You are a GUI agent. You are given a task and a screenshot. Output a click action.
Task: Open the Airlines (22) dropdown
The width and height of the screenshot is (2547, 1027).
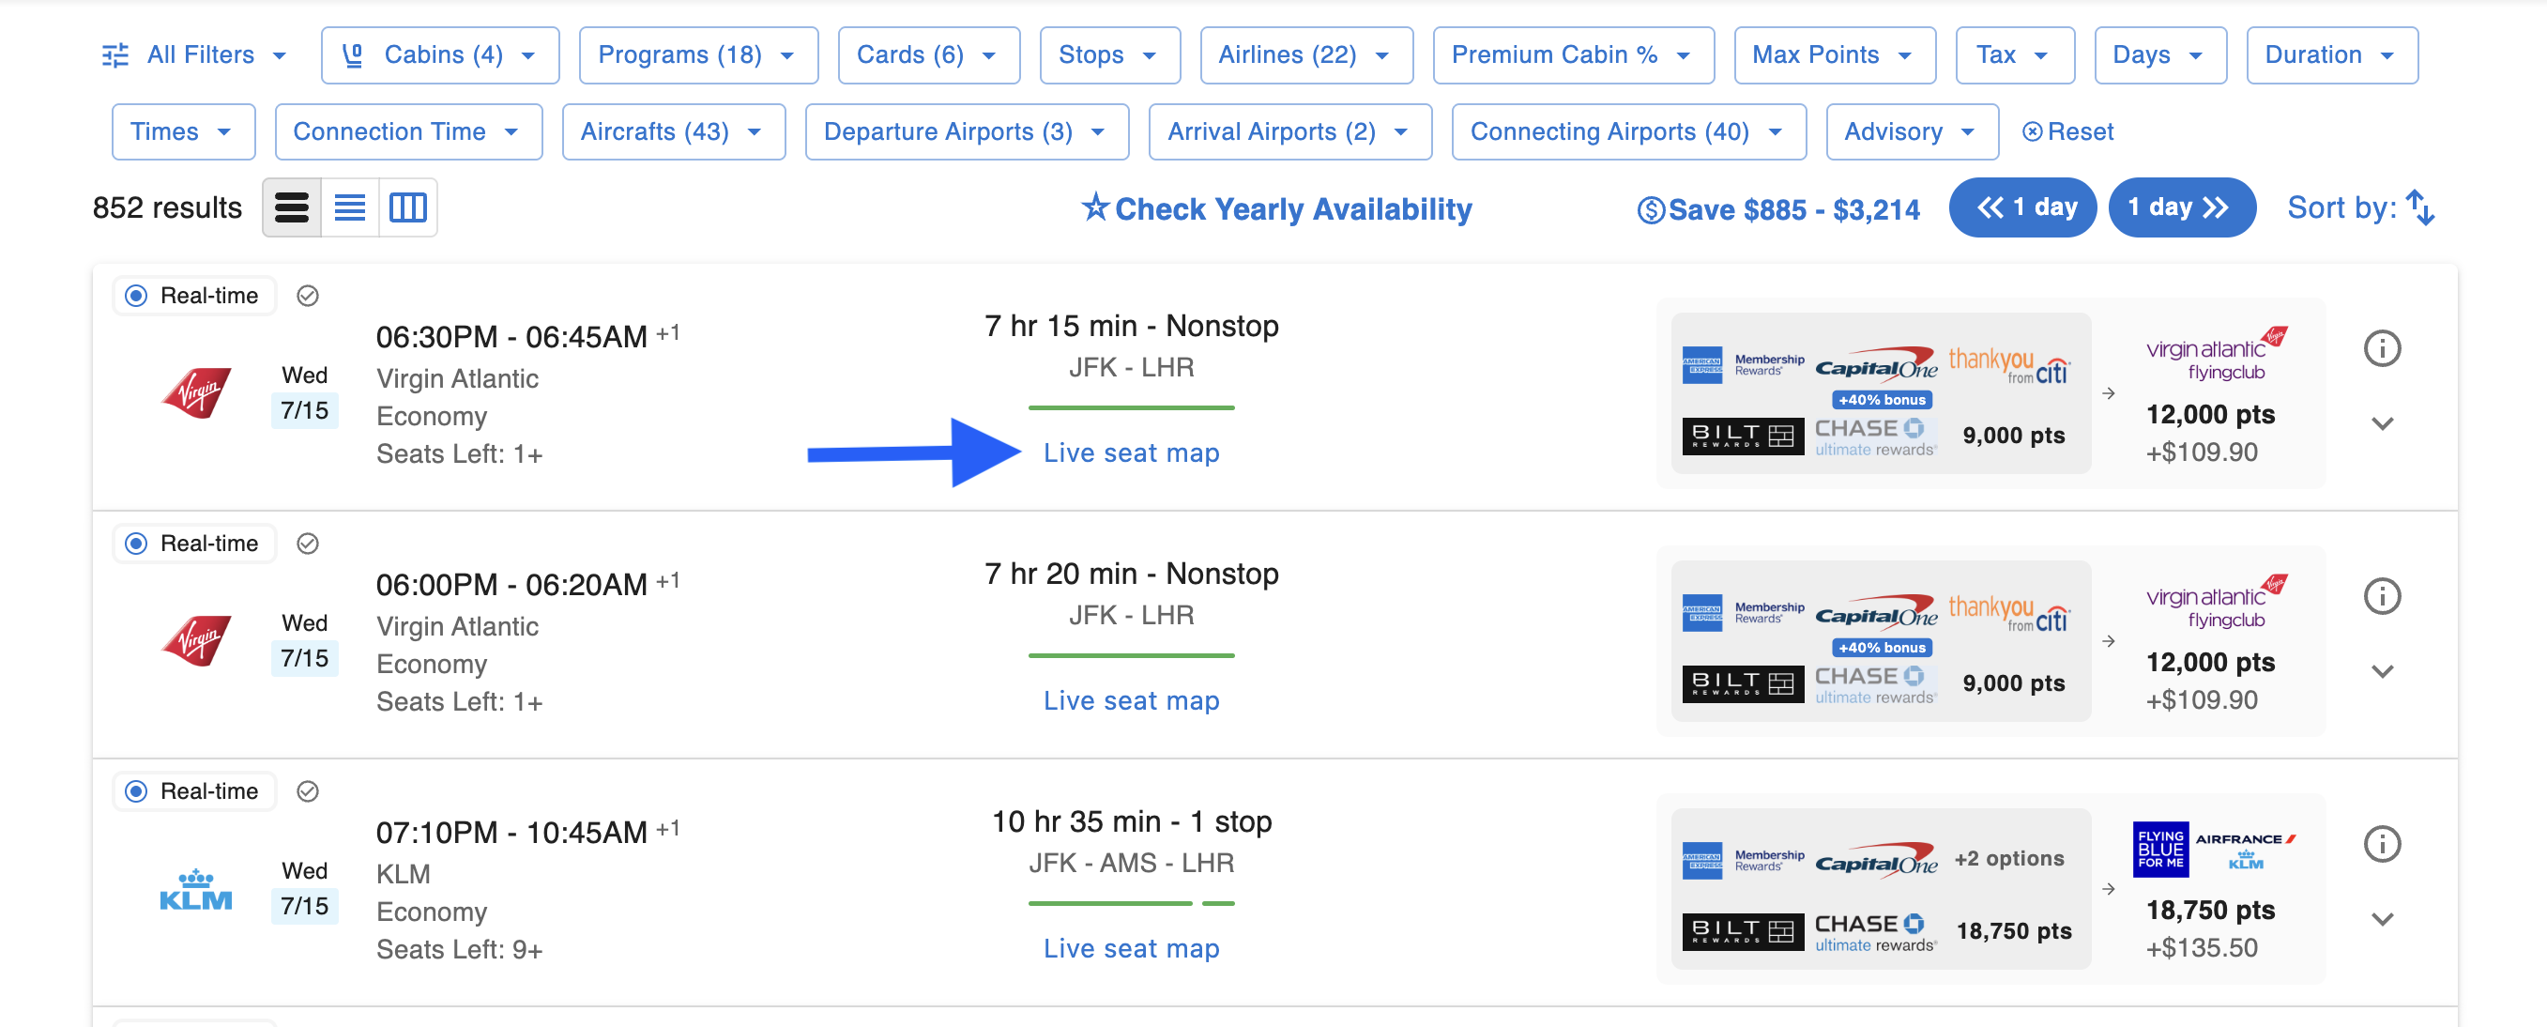coord(1305,55)
